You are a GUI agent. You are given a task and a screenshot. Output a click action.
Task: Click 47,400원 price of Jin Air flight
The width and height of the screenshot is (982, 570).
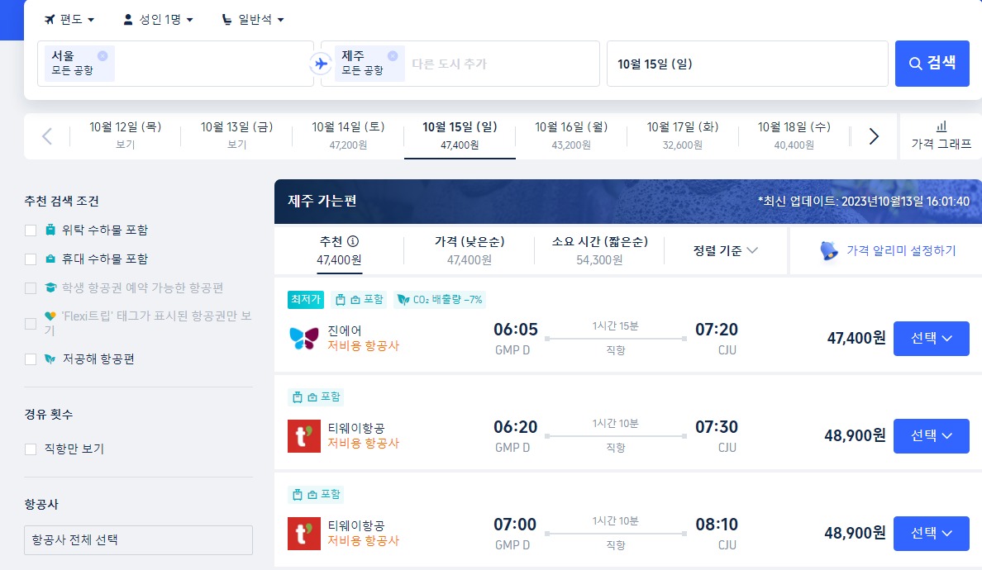coord(856,339)
